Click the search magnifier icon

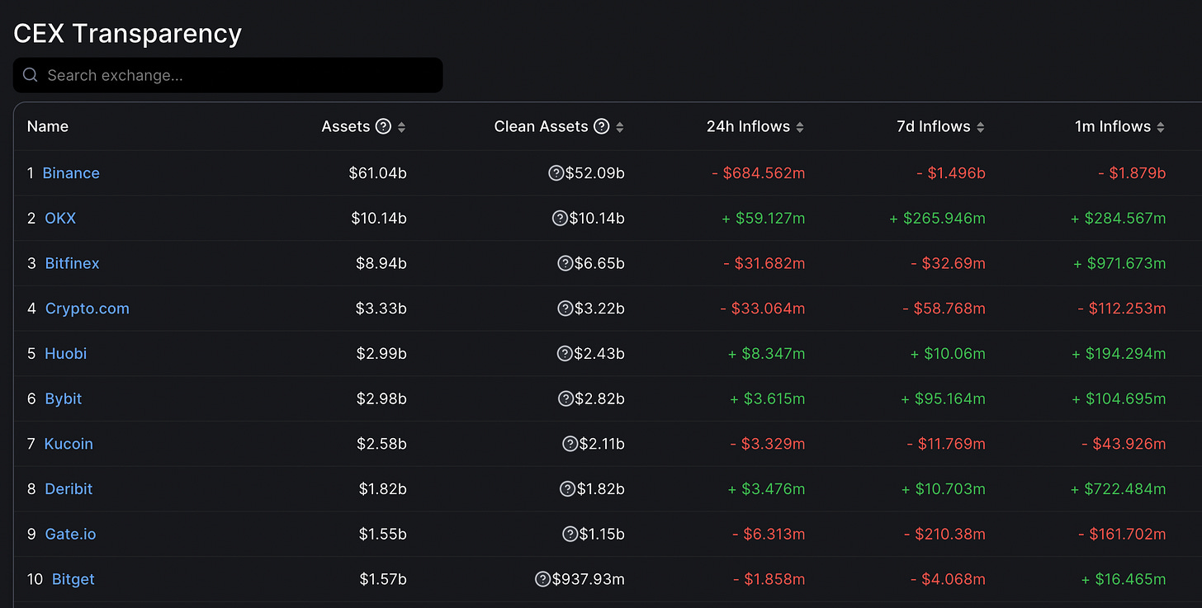31,75
